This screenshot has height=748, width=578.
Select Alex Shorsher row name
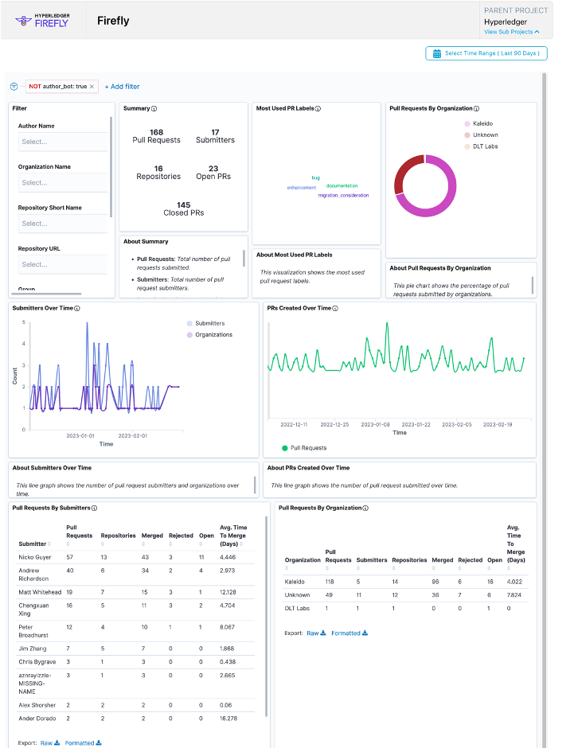click(37, 705)
